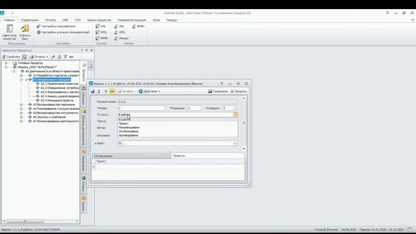Select В работе option in the status list
416x234 pixels.
pos(177,120)
